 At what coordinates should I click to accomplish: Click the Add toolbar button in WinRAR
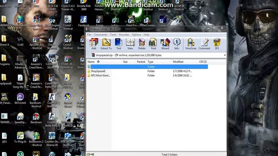pos(94,44)
